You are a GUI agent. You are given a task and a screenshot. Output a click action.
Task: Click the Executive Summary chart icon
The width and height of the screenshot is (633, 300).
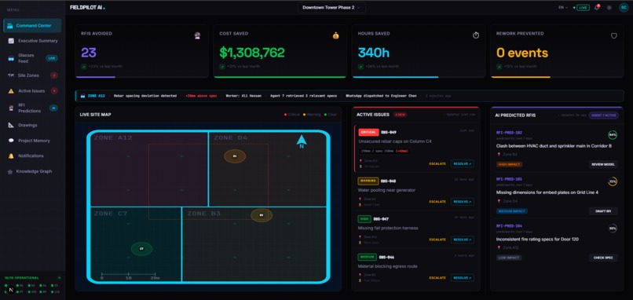11,41
